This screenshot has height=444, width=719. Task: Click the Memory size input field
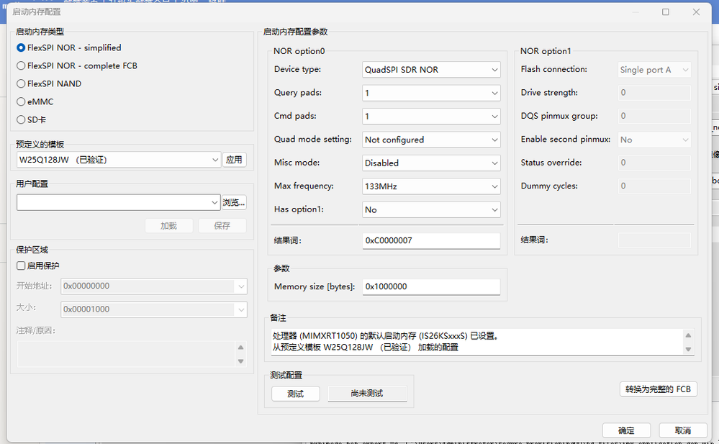[x=430, y=286]
